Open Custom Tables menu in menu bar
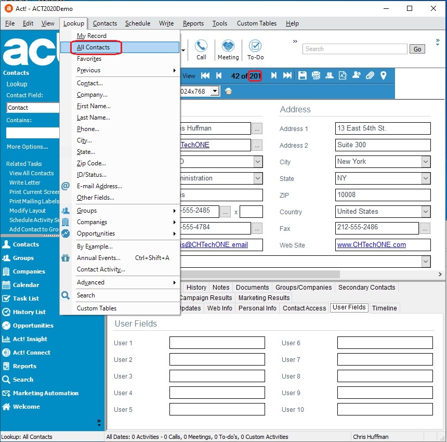 257,23
